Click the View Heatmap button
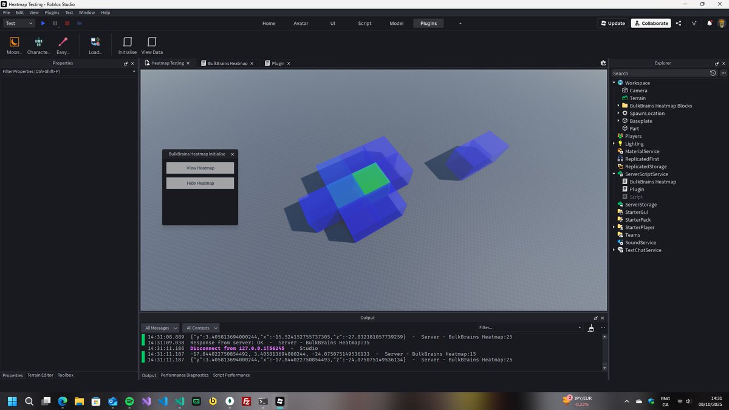Viewport: 729px width, 410px height. coord(200,168)
